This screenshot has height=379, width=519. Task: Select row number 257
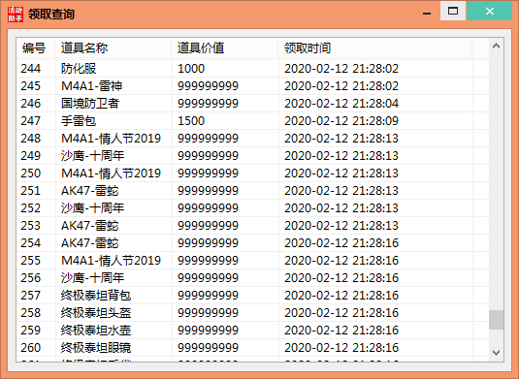tap(30, 296)
